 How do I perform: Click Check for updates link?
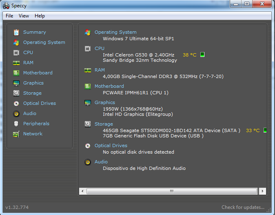(x=243, y=207)
